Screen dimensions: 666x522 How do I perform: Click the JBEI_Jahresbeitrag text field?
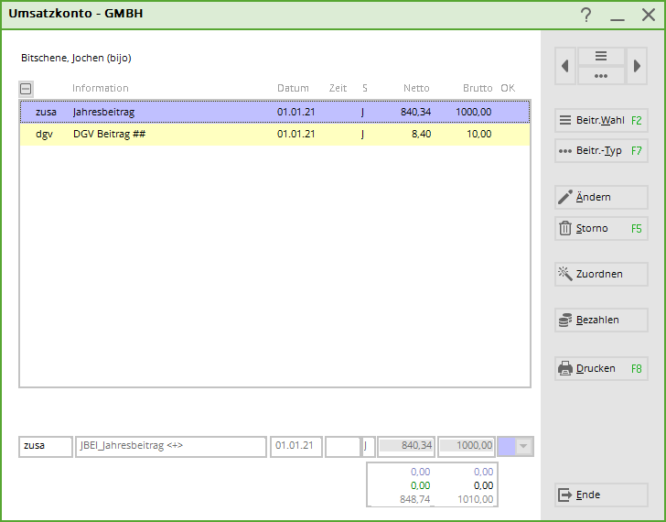click(x=170, y=446)
